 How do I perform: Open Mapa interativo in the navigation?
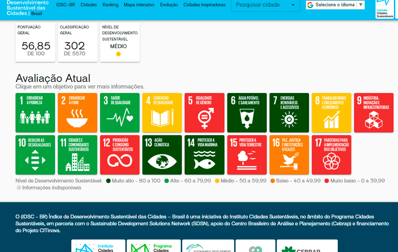[139, 5]
